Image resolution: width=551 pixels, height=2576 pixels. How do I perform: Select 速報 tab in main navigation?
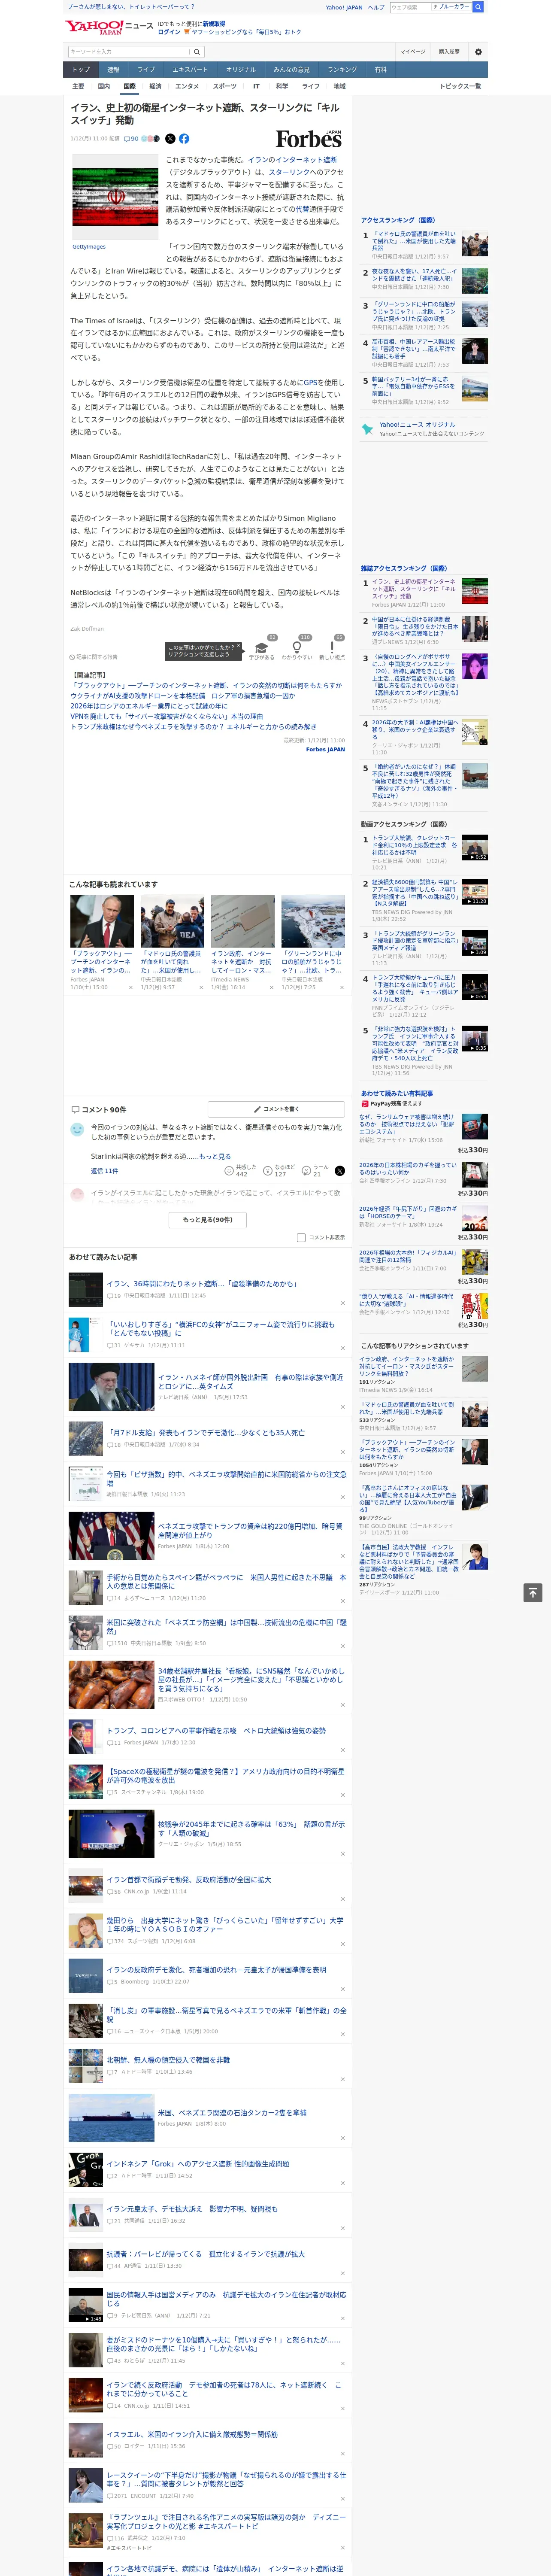113,70
